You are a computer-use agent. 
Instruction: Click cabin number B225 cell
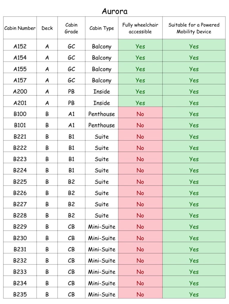[x=20, y=182]
